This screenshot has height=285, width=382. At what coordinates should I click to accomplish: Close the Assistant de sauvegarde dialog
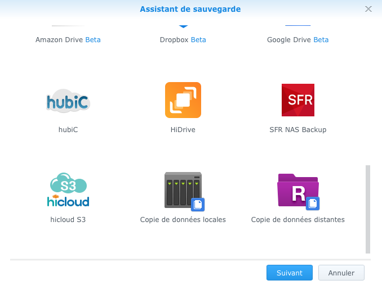[x=368, y=9]
